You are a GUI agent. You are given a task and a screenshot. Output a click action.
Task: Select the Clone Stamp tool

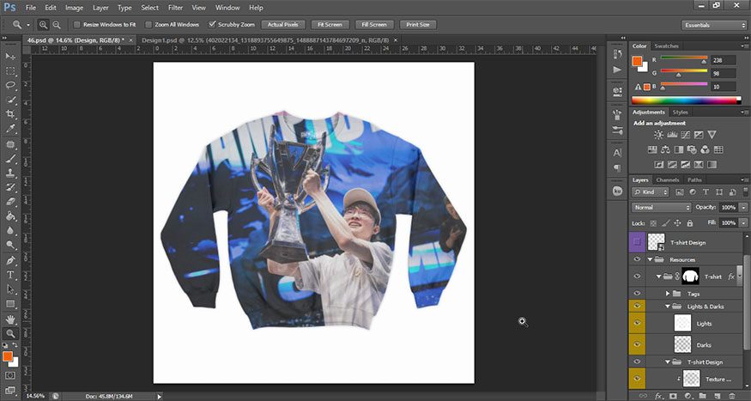(10, 173)
